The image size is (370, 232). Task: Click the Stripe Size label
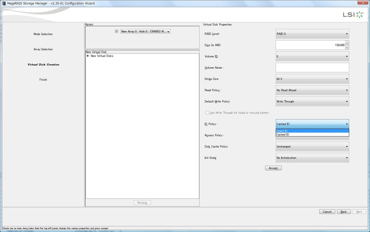(x=212, y=79)
